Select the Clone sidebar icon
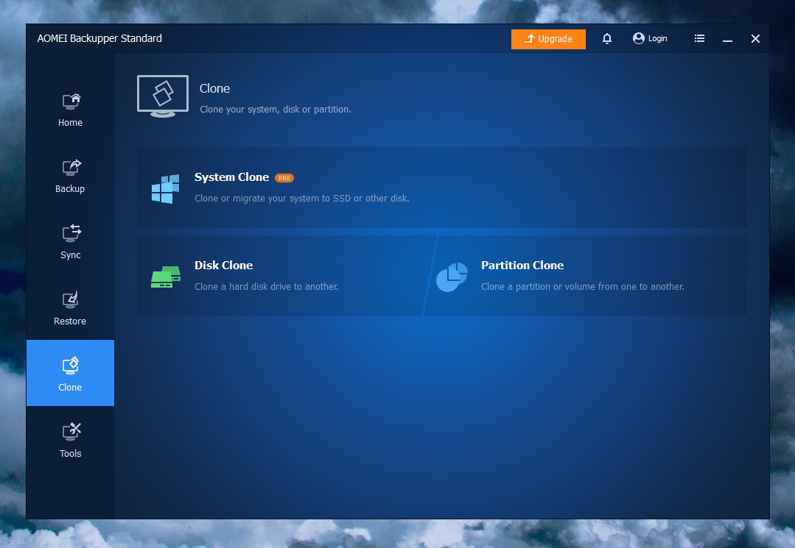 coord(71,366)
